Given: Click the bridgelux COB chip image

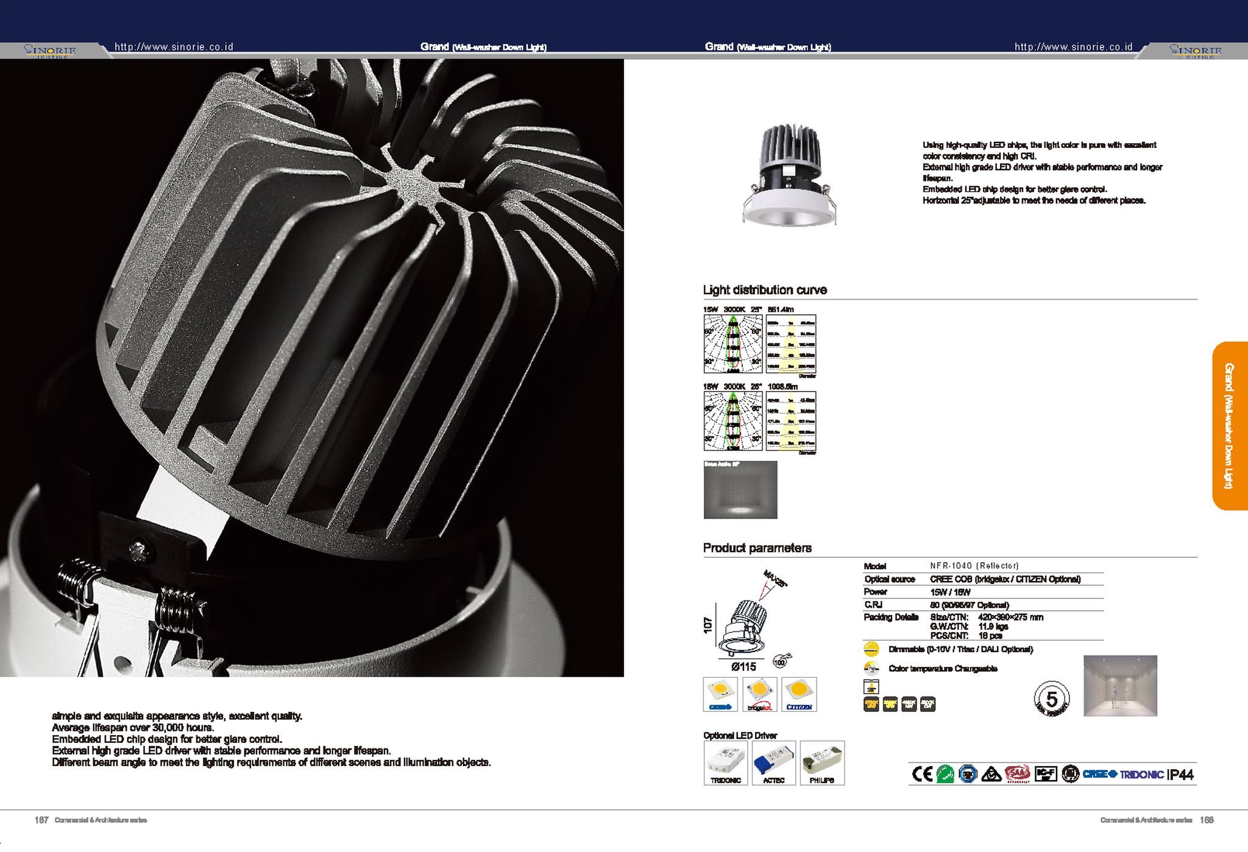Looking at the screenshot, I should (759, 694).
